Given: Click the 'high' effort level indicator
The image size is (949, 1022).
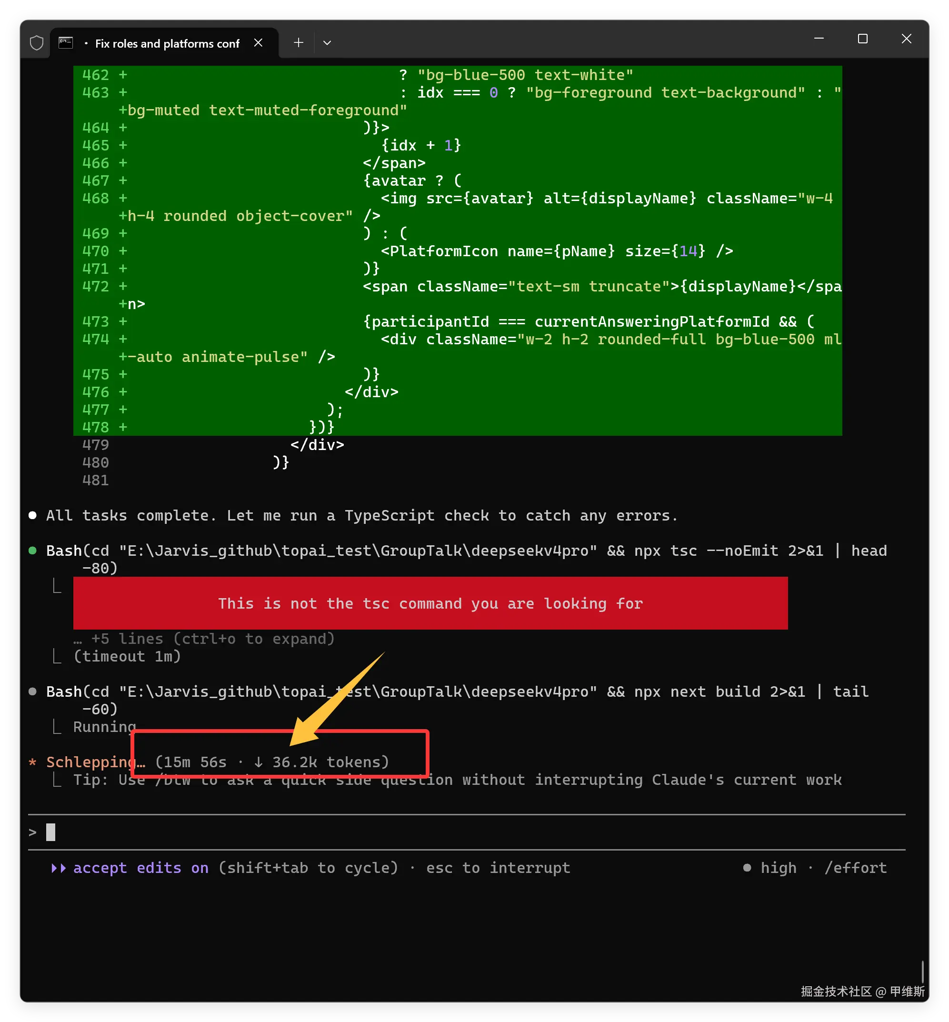Looking at the screenshot, I should tap(778, 868).
